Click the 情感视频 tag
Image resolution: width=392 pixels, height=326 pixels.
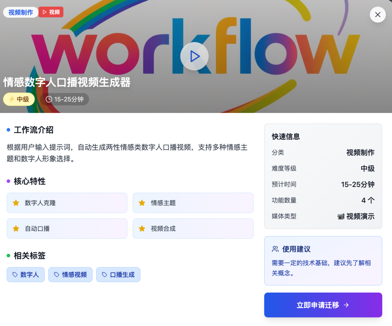point(70,274)
